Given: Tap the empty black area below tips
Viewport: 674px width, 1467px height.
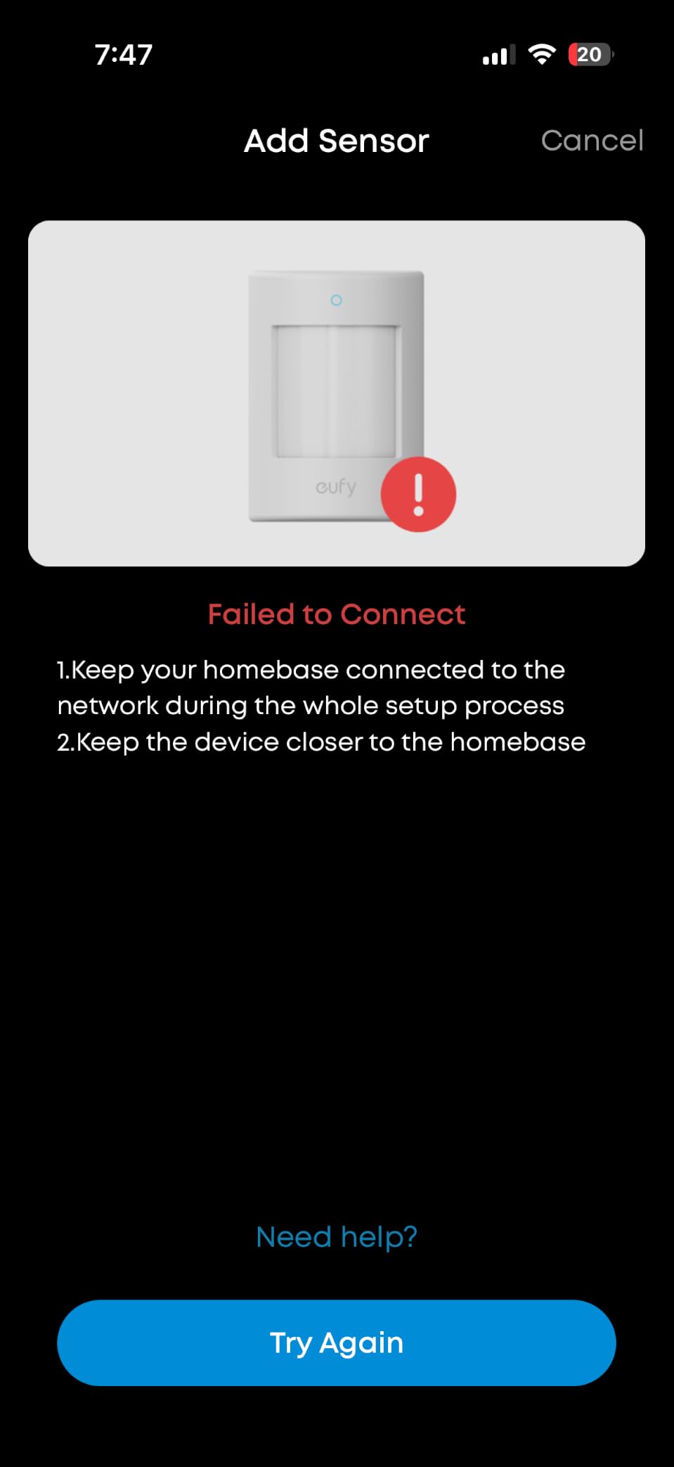Looking at the screenshot, I should click(337, 985).
